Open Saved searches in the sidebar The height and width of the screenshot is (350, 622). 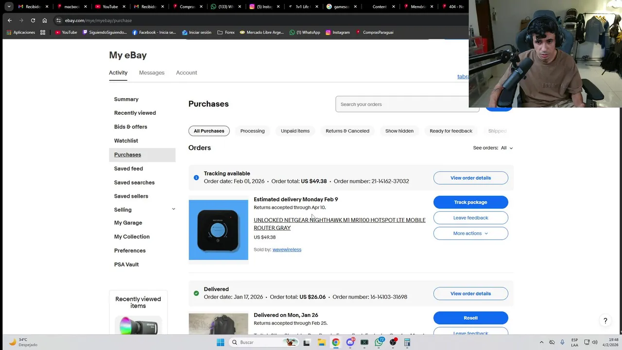(135, 183)
